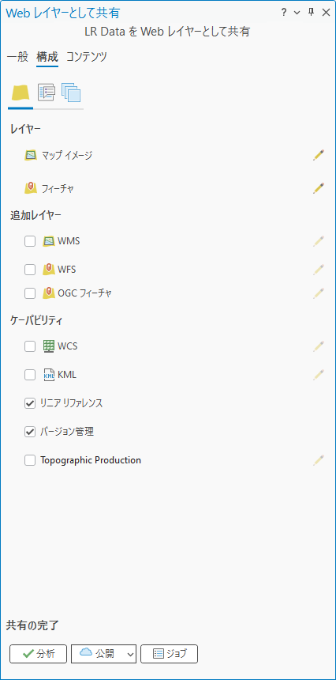Enable the KML capability checkbox
This screenshot has height=680, width=336.
pyautogui.click(x=30, y=375)
